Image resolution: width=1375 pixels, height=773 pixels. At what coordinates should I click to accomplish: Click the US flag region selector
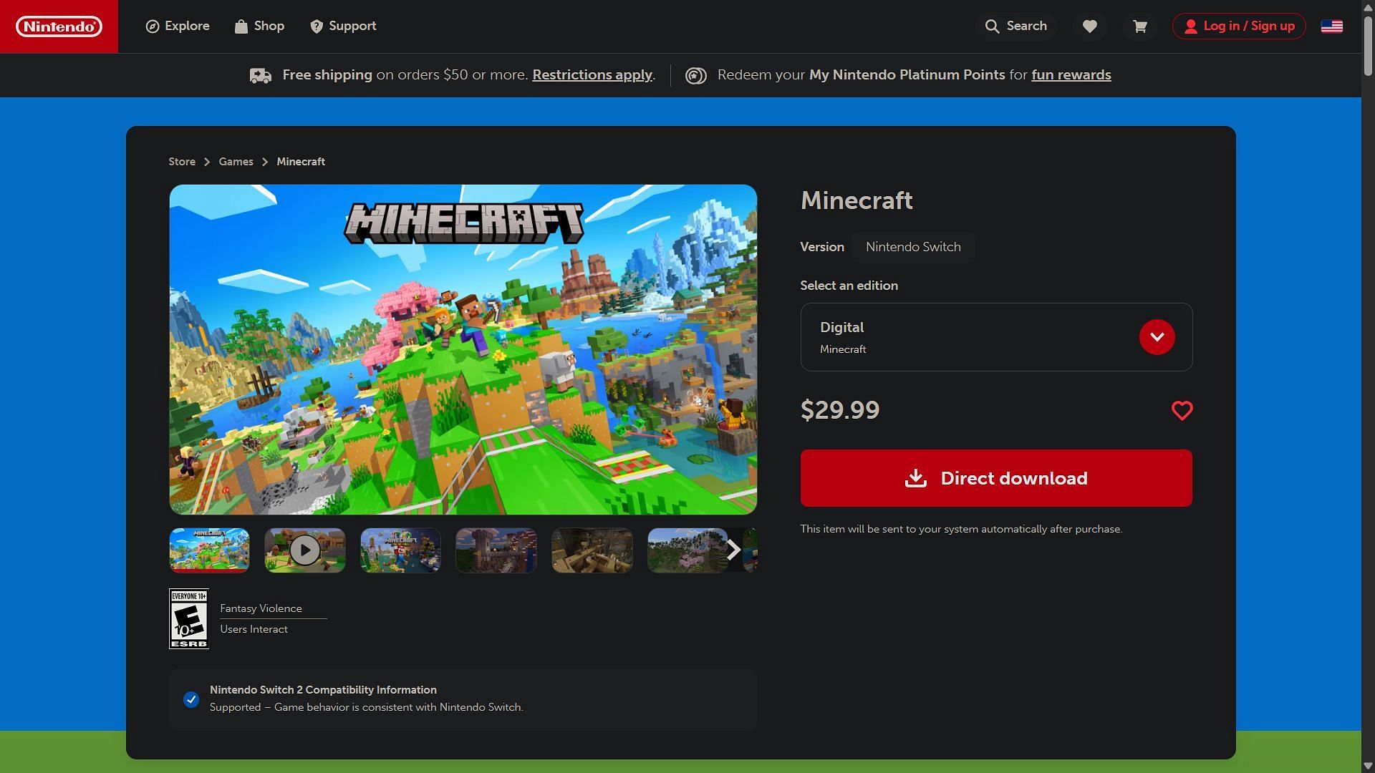click(x=1331, y=26)
